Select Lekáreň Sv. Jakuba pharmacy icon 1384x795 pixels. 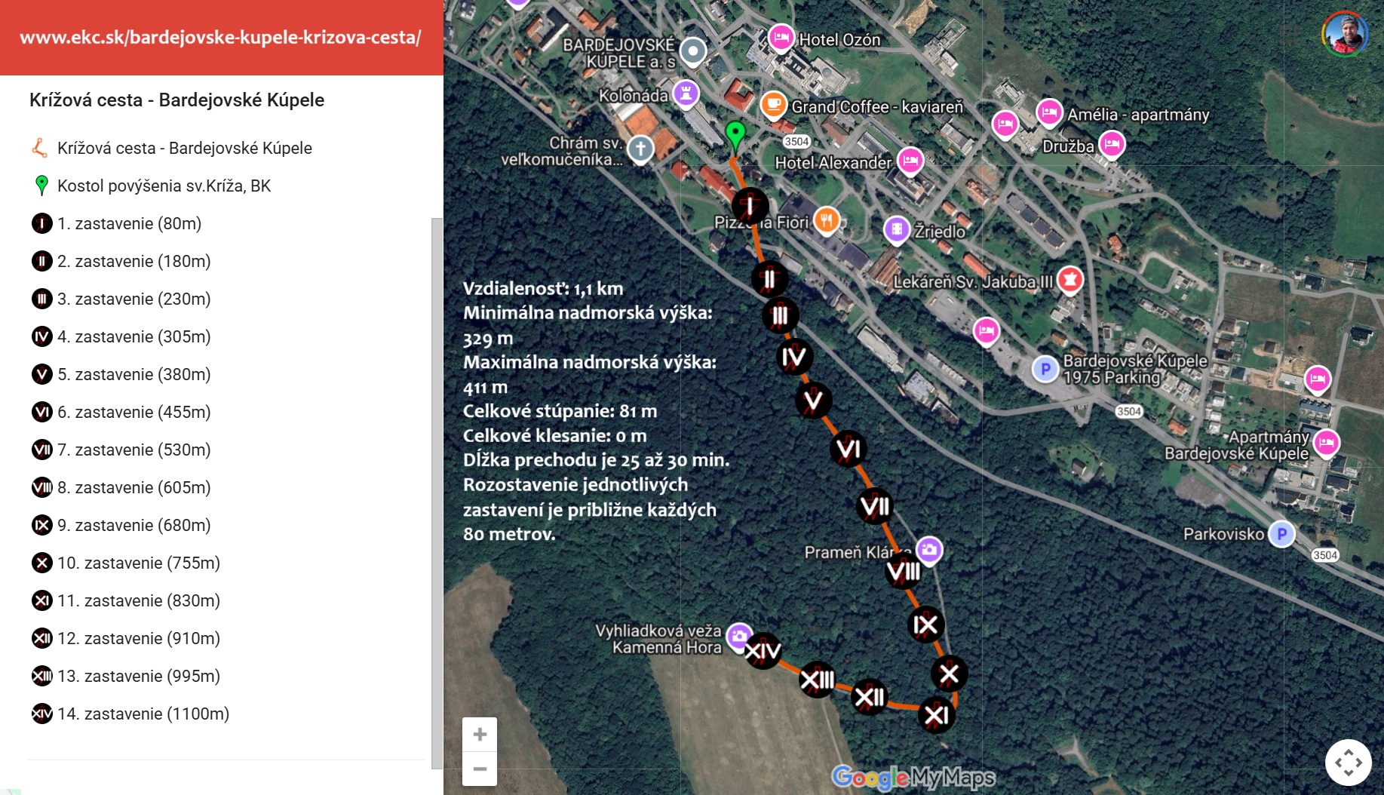pos(1069,280)
